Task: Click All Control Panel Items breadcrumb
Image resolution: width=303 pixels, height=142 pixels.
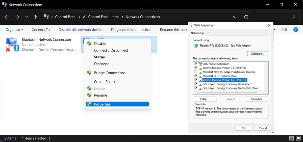Action: pos(101,17)
